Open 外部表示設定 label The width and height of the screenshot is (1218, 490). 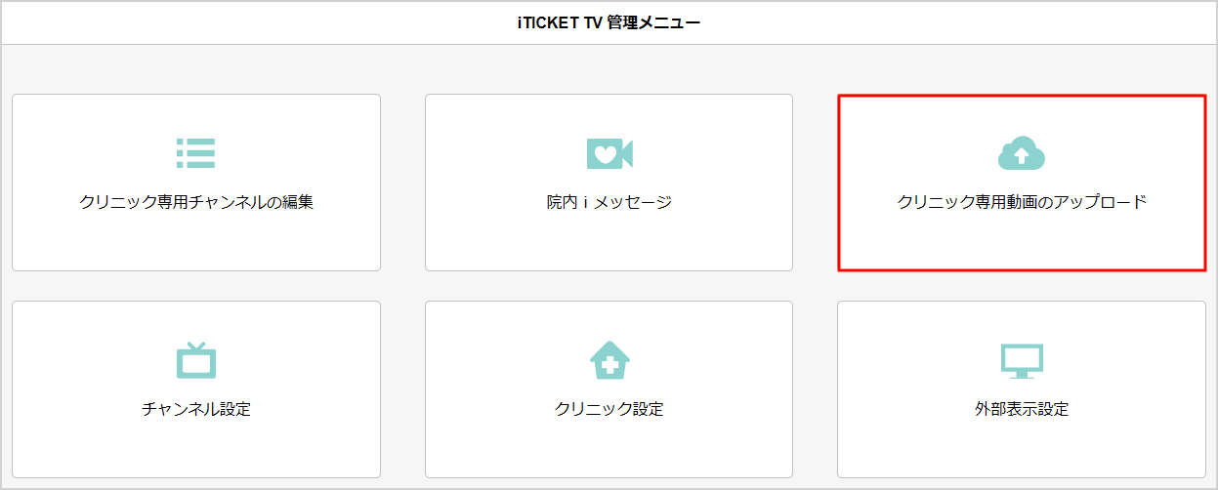(x=1022, y=409)
